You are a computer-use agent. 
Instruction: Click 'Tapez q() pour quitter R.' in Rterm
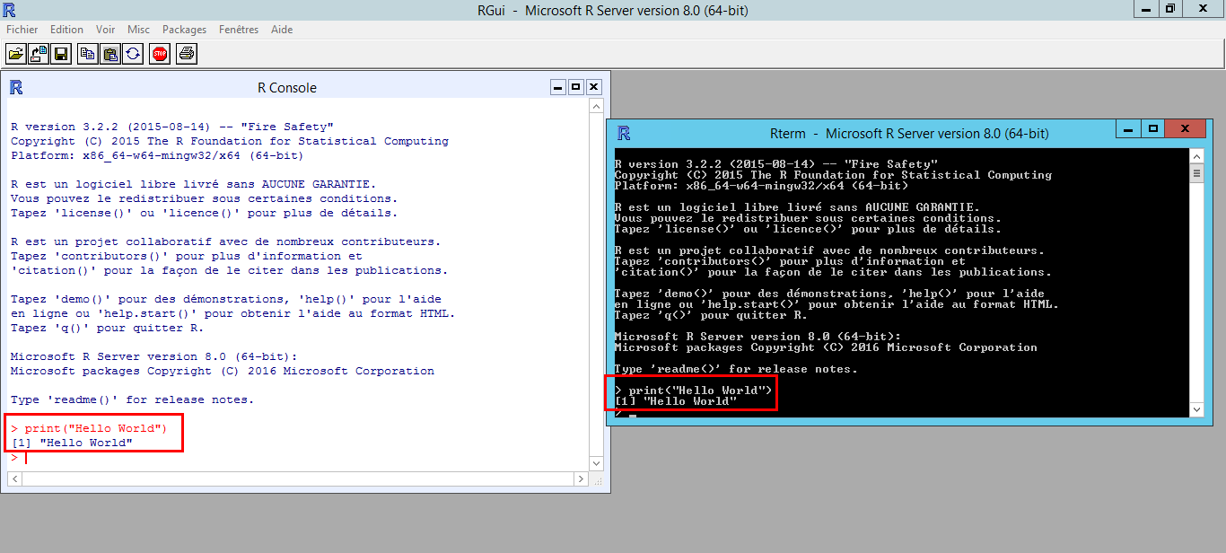point(711,315)
